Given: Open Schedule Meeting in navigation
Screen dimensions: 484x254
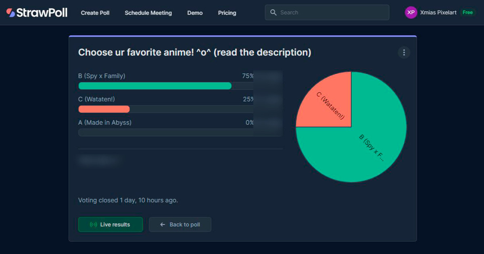Looking at the screenshot, I should 148,13.
